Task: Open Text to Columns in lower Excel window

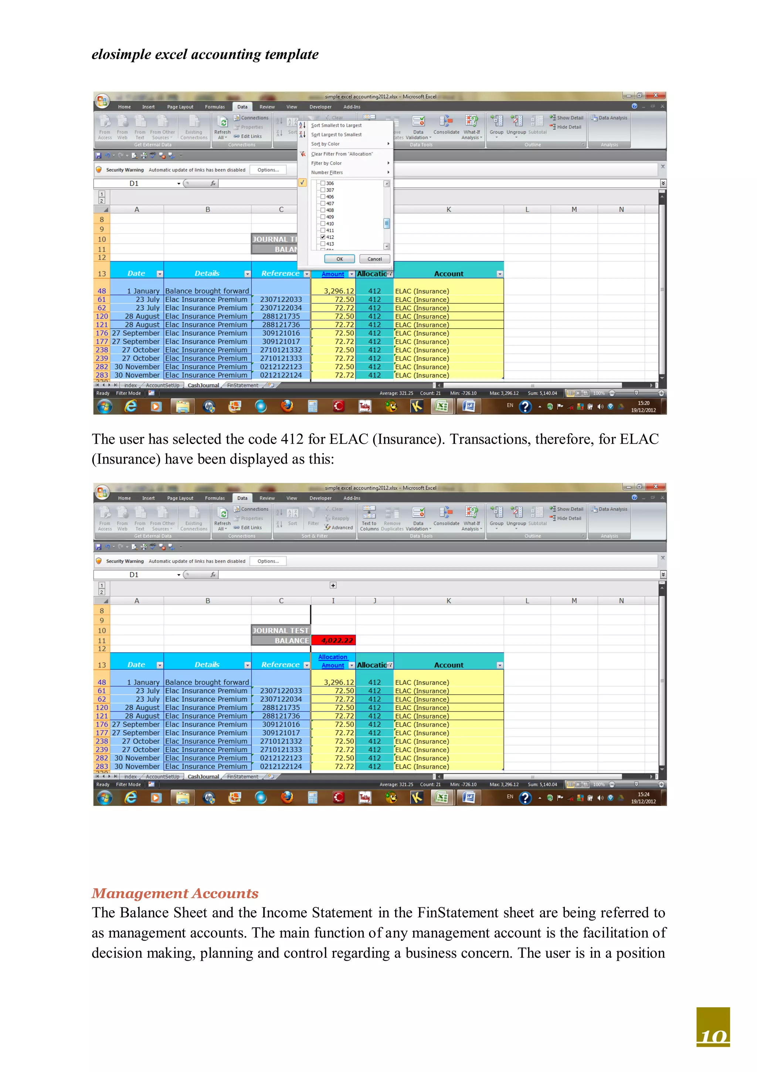Action: click(x=369, y=518)
